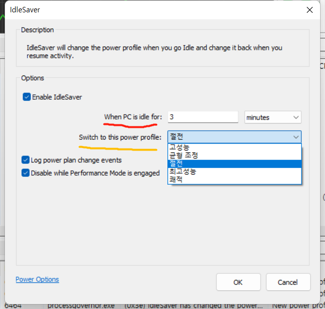Viewport: 325px width, 309px height.
Task: Select 최고성능 from the profile list
Action: pyautogui.click(x=234, y=172)
